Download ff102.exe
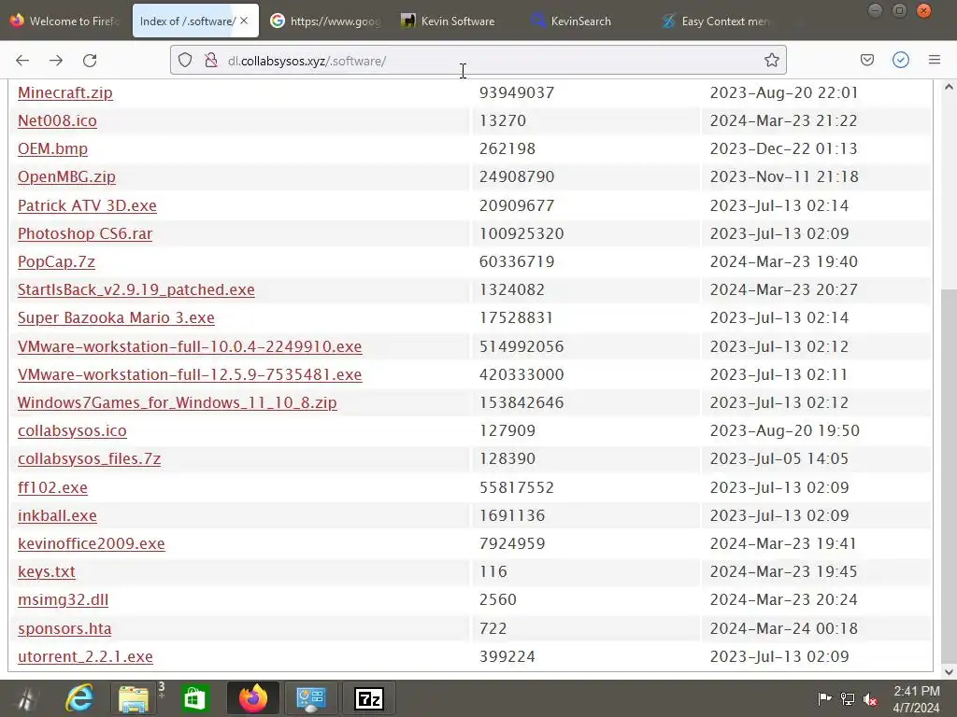 pyautogui.click(x=52, y=487)
